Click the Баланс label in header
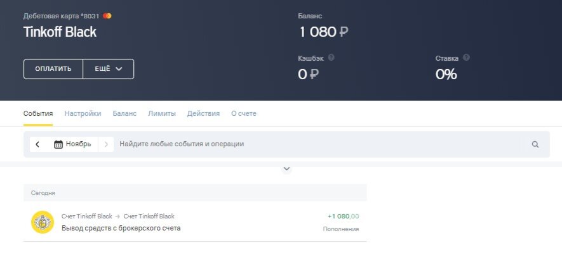 [x=310, y=16]
